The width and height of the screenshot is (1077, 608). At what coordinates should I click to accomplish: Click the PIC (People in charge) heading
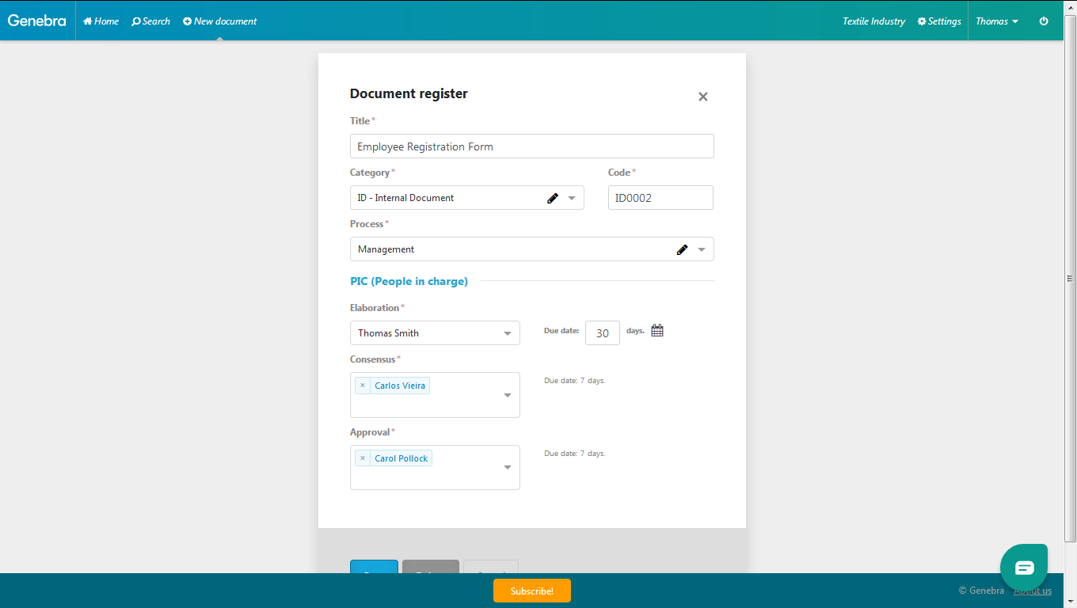click(x=409, y=281)
